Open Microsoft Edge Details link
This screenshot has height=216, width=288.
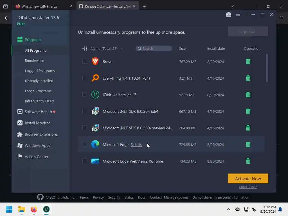tap(136, 145)
